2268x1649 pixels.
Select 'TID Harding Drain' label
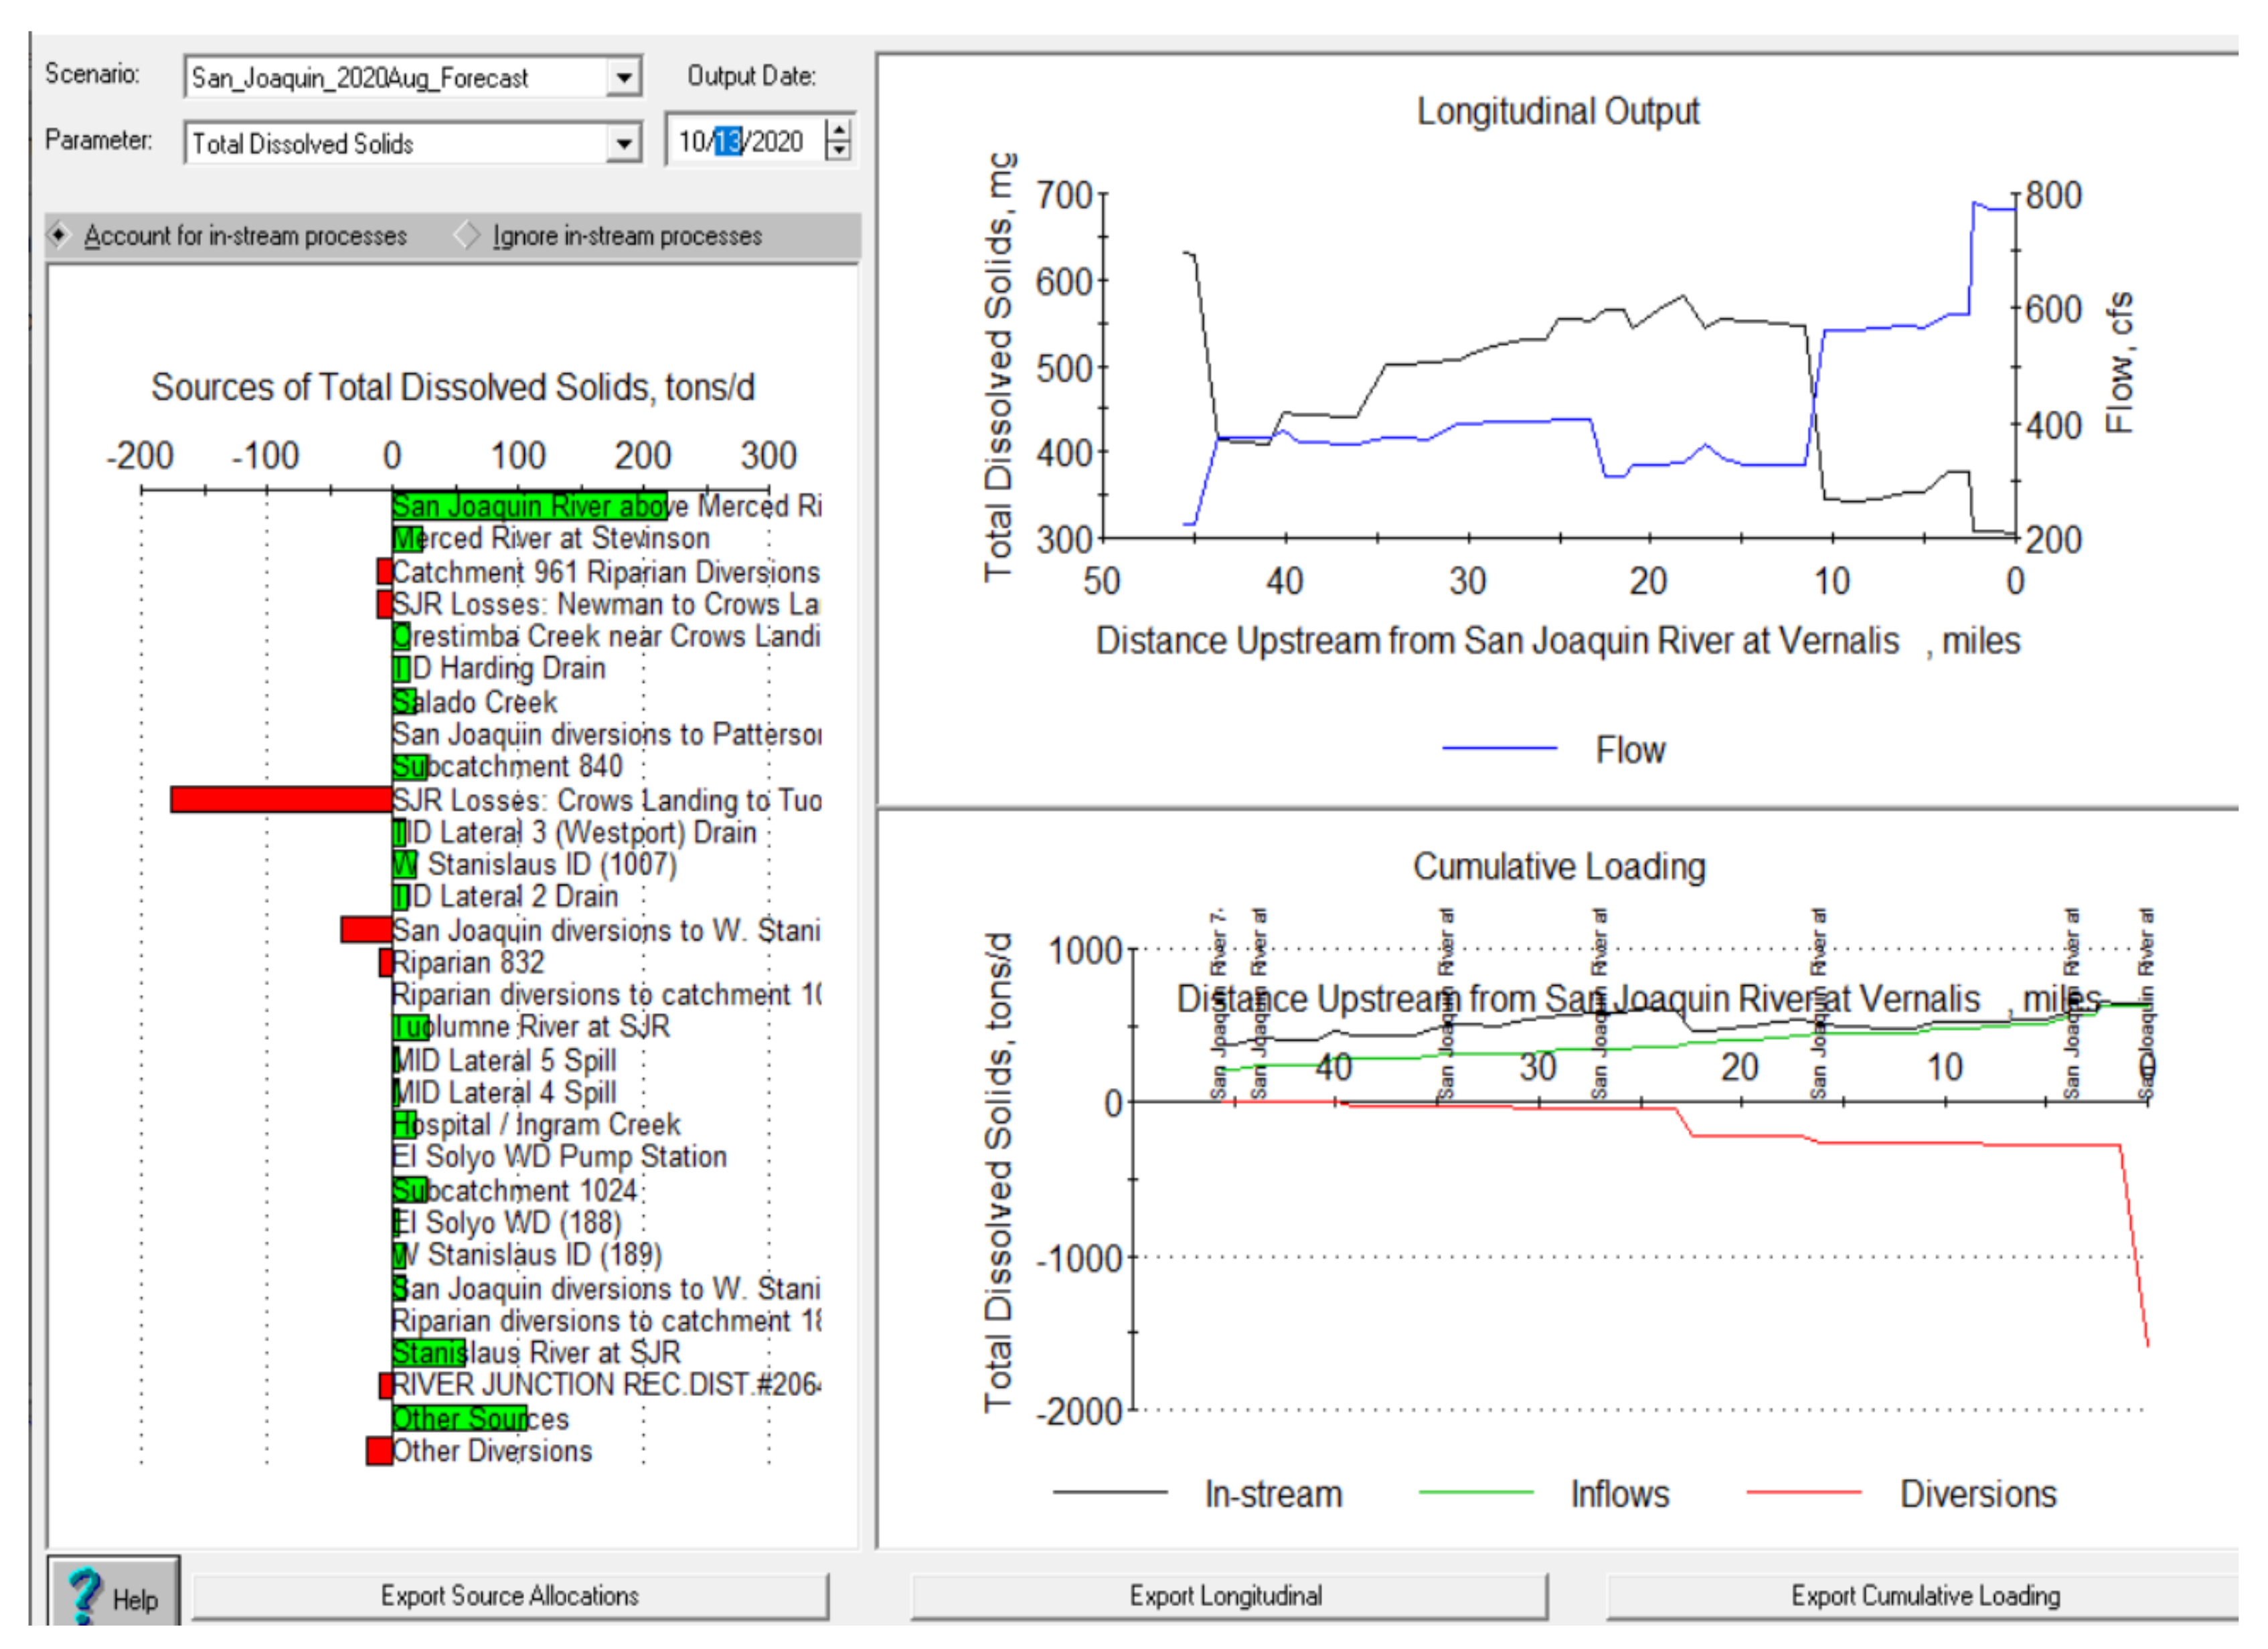coord(499,669)
